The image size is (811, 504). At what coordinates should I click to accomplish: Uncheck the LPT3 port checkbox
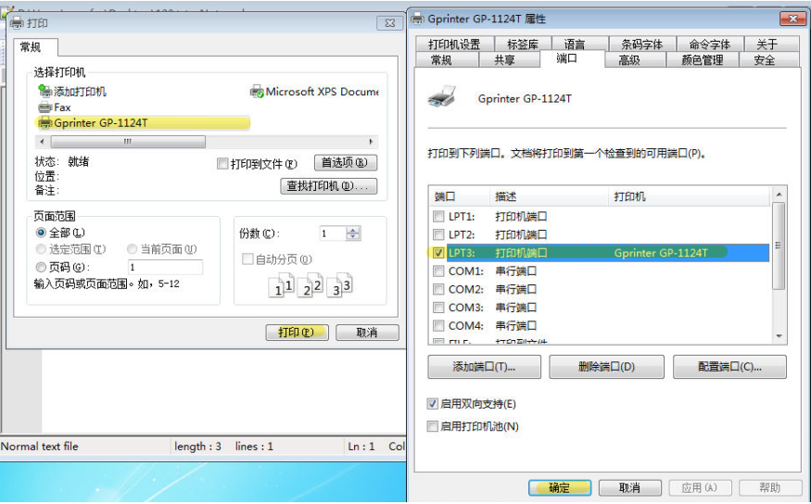[438, 253]
